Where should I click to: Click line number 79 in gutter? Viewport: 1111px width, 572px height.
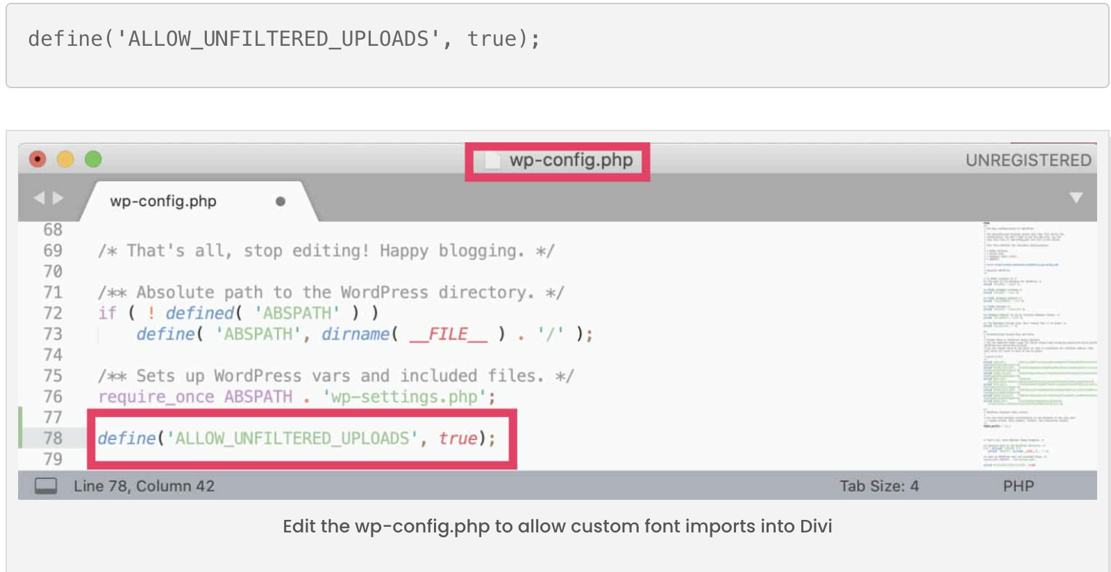pyautogui.click(x=53, y=459)
